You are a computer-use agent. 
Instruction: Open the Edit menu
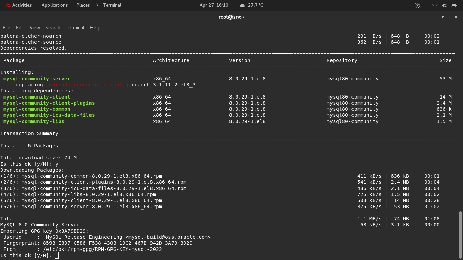20,28
